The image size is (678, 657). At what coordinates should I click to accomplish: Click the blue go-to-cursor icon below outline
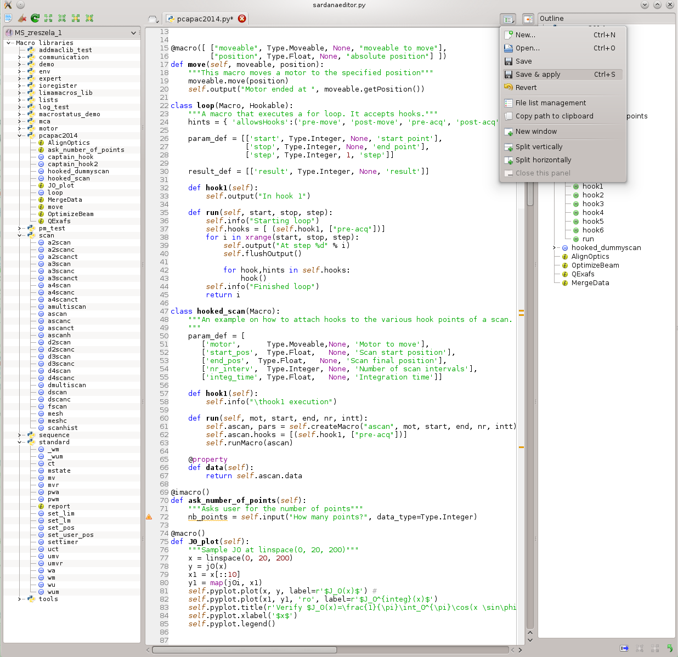(624, 648)
